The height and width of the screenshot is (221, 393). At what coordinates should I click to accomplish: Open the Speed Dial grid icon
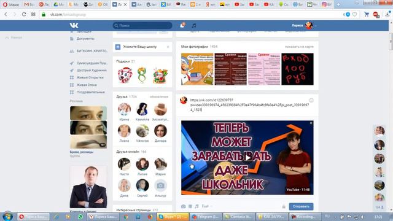33,14
